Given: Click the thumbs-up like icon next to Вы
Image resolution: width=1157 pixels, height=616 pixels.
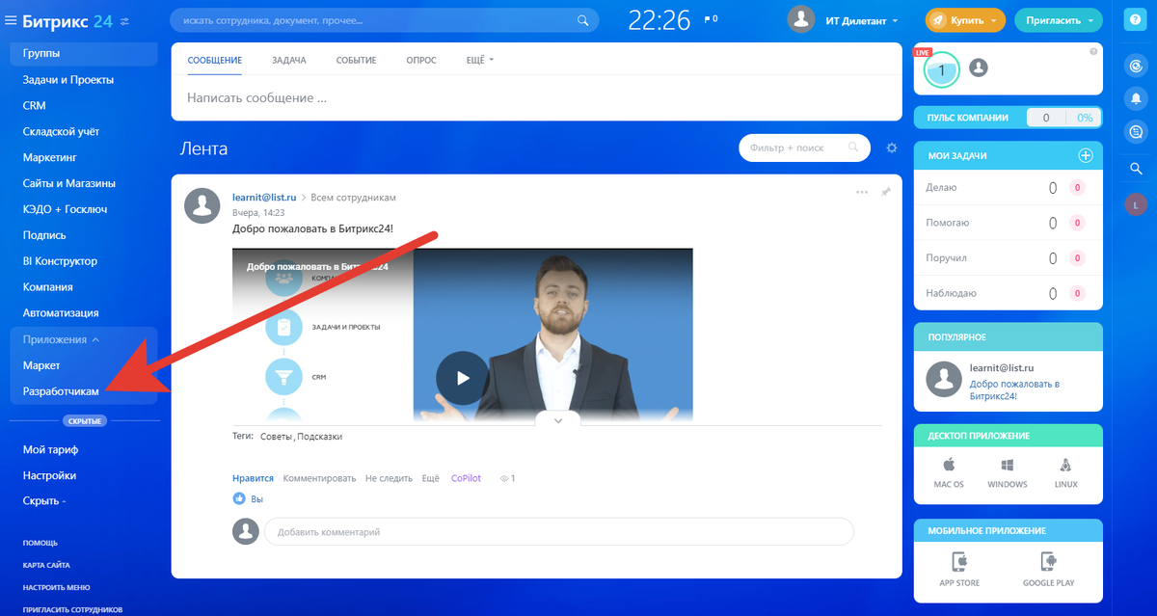Looking at the screenshot, I should [239, 499].
